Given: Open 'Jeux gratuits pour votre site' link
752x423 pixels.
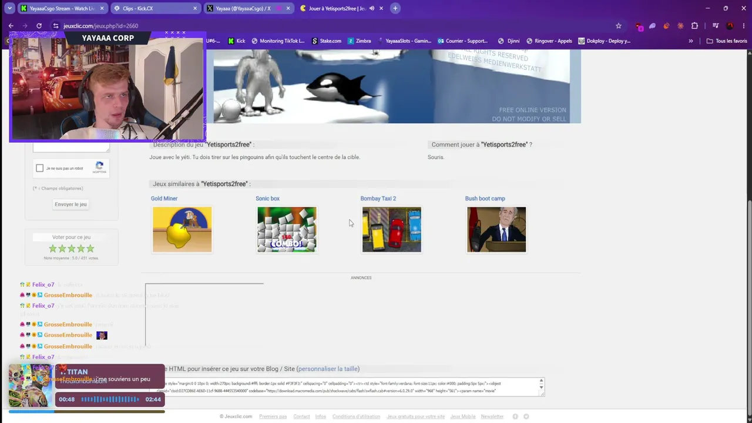Looking at the screenshot, I should (415, 417).
